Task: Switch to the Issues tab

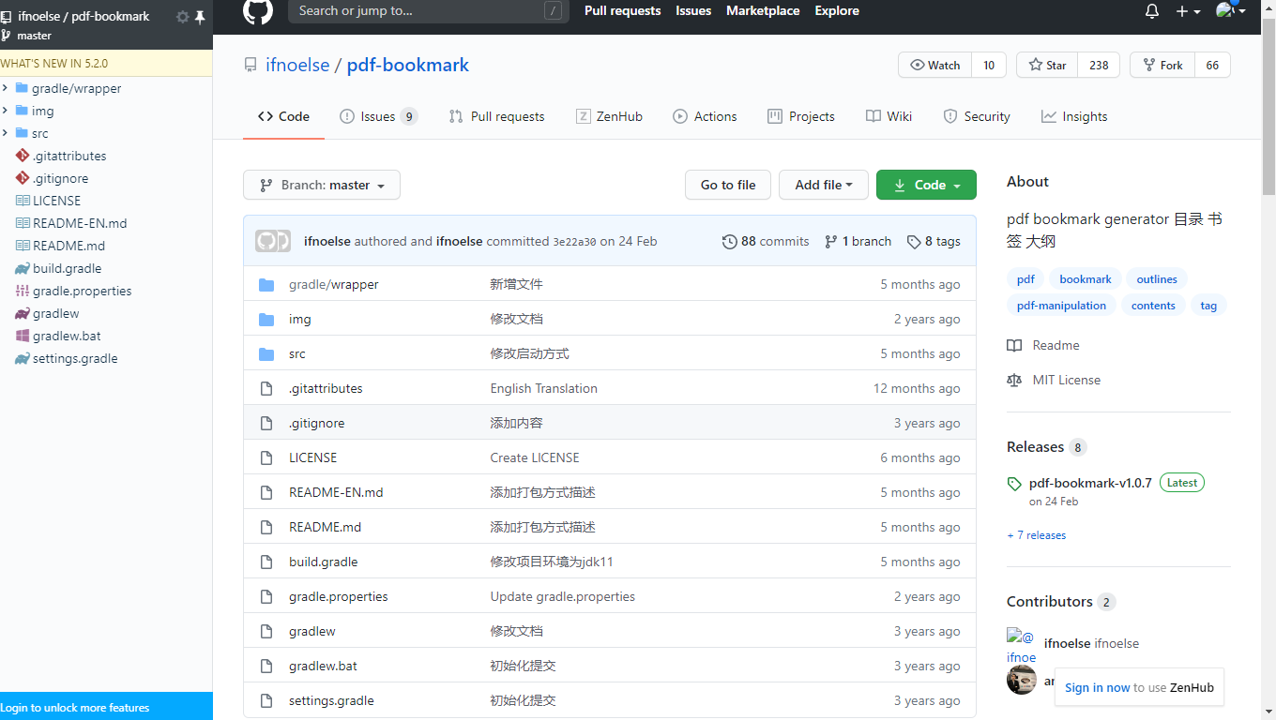Action: (x=378, y=117)
